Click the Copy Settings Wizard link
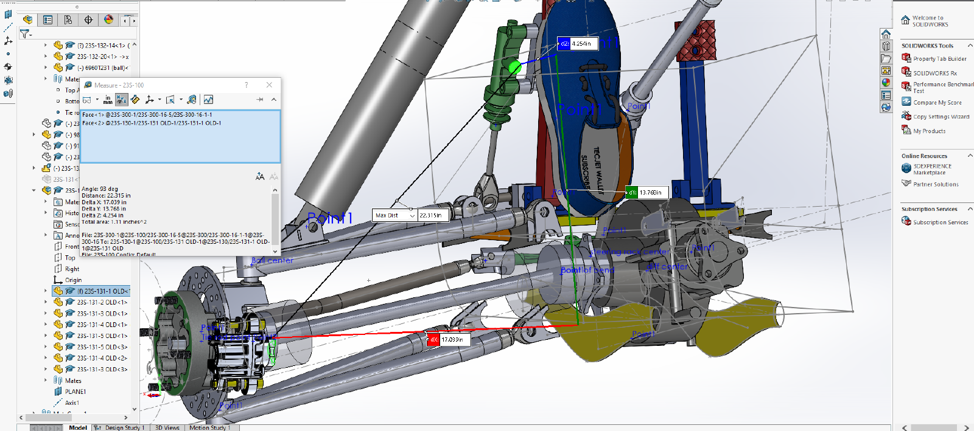The image size is (974, 431). (x=941, y=117)
